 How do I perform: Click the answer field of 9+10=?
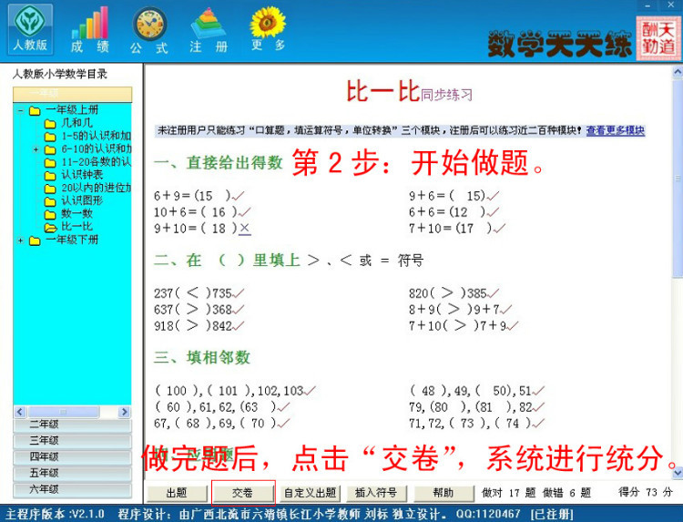click(x=219, y=229)
